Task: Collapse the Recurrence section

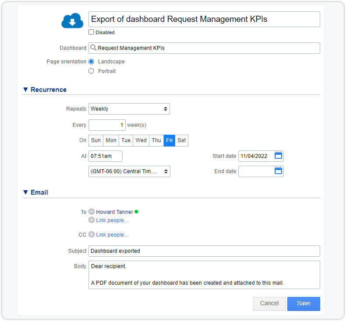Action: point(25,90)
